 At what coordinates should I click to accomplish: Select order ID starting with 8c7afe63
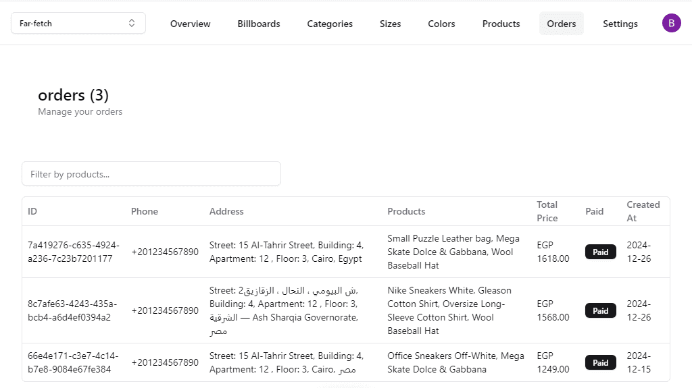click(72, 310)
